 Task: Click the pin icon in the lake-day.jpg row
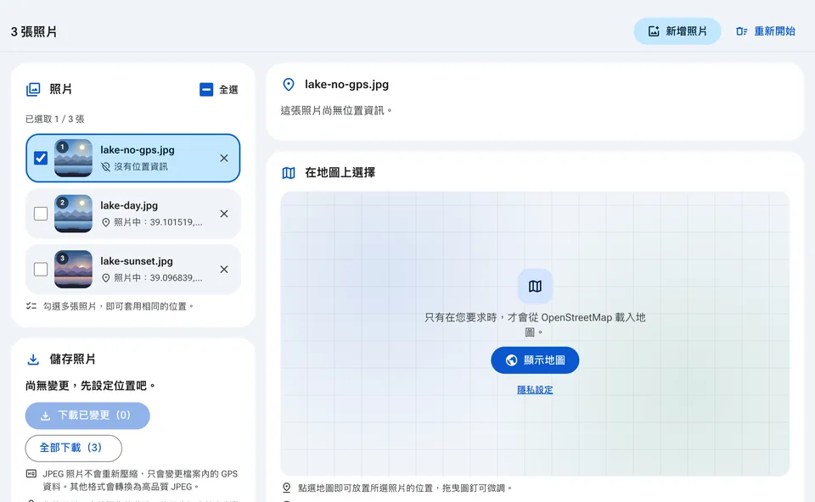point(105,222)
